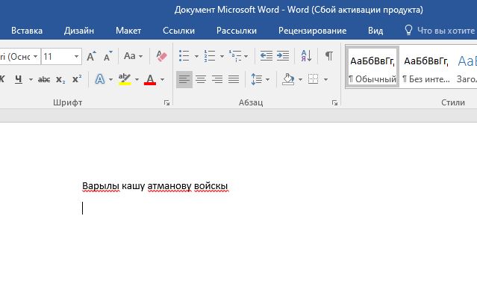Expand the text effects dropdown arrow
Screen dimensions: 477x284
click(110, 80)
